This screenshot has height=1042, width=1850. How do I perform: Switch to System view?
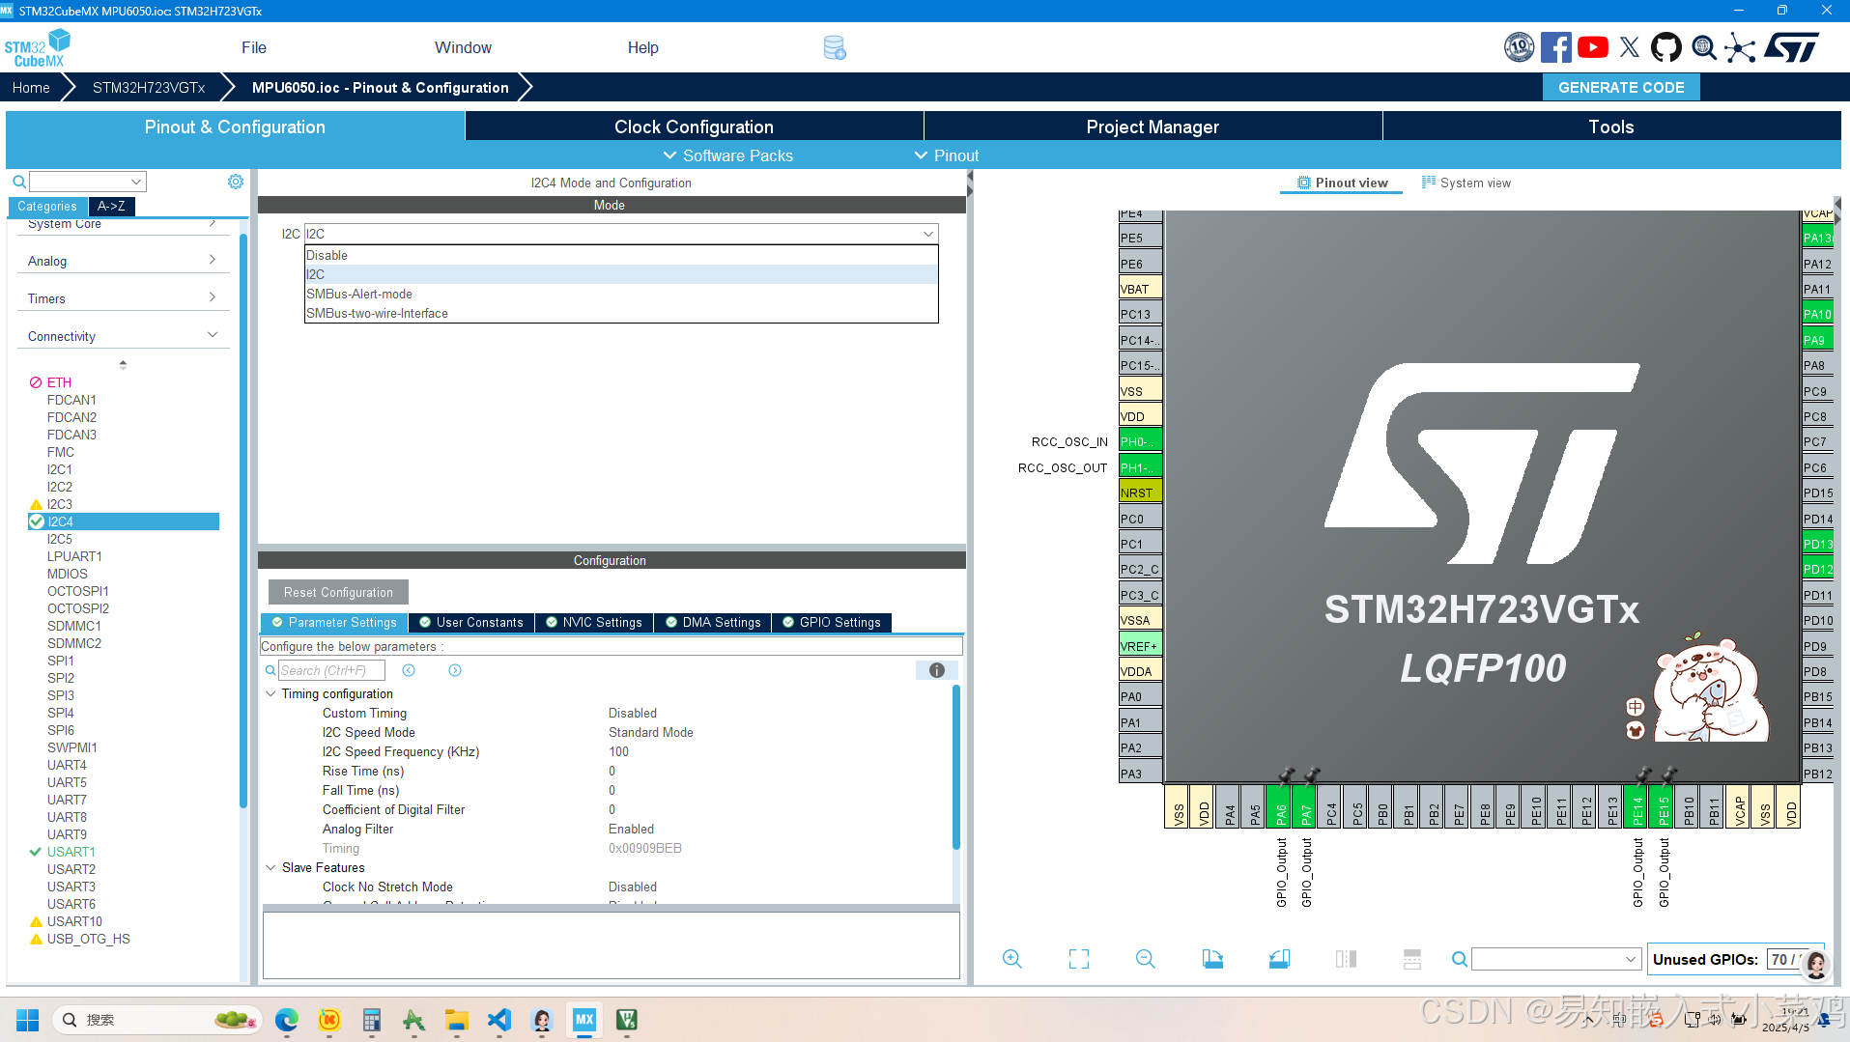[x=1466, y=183]
